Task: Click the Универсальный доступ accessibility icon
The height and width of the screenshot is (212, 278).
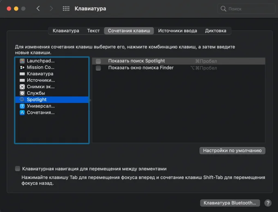Action: click(x=22, y=106)
